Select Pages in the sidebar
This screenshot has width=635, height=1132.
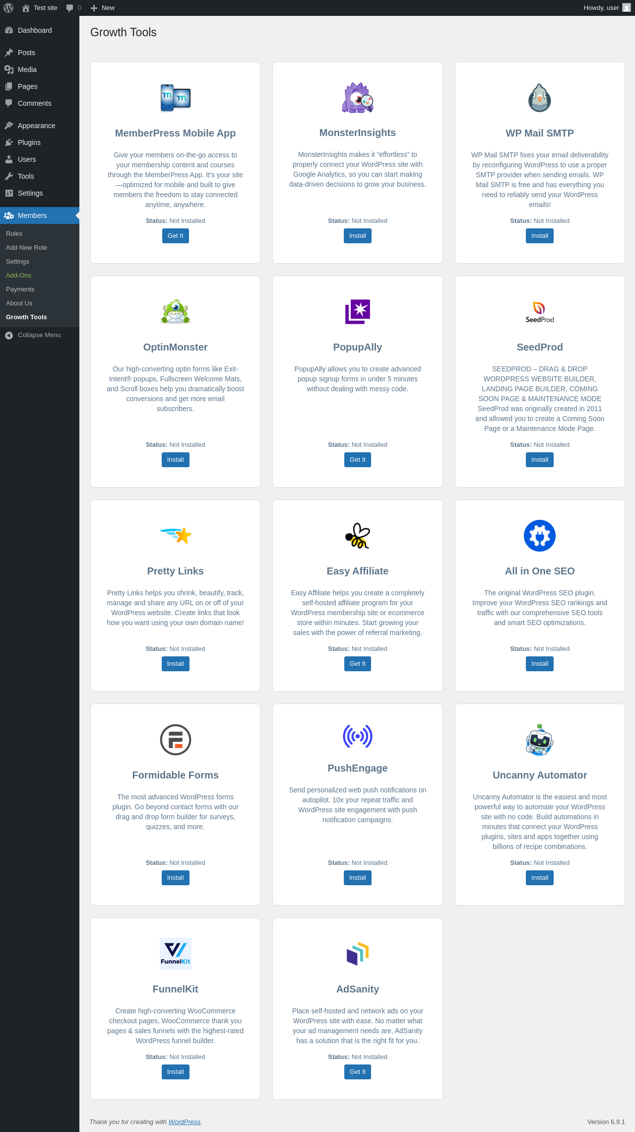[40, 86]
